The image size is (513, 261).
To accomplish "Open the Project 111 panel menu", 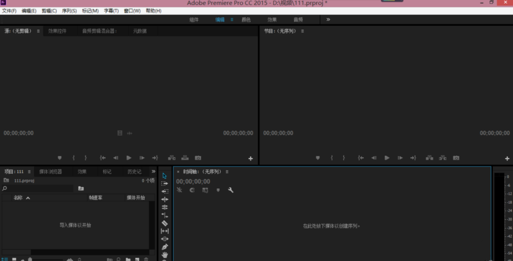I will [29, 172].
